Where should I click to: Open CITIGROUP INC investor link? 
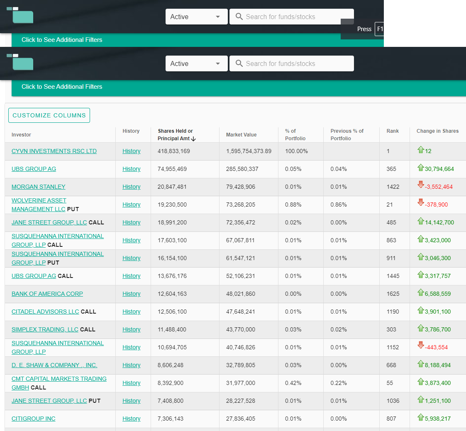pyautogui.click(x=33, y=418)
